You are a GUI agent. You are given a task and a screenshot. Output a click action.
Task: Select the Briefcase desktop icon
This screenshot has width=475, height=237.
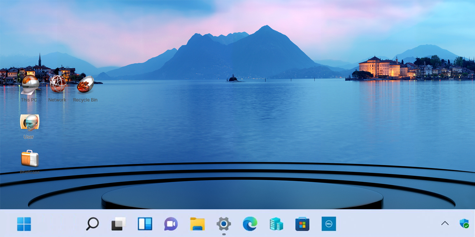(30, 158)
